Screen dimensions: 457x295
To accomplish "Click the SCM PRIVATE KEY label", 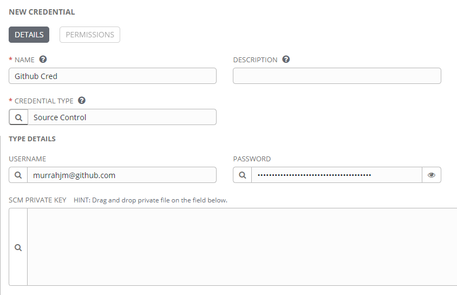I will 37,200.
